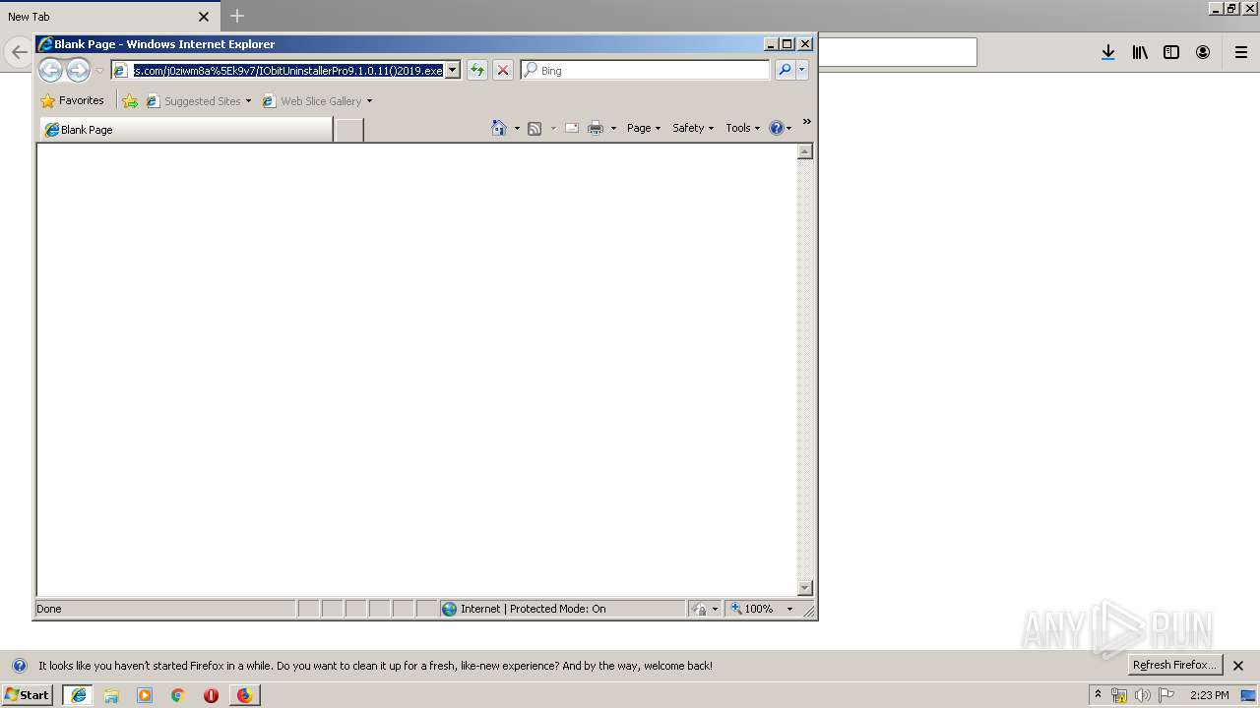Viewport: 1260px width, 708px height.
Task: Click the Internet Explorer Back button
Action: click(50, 70)
